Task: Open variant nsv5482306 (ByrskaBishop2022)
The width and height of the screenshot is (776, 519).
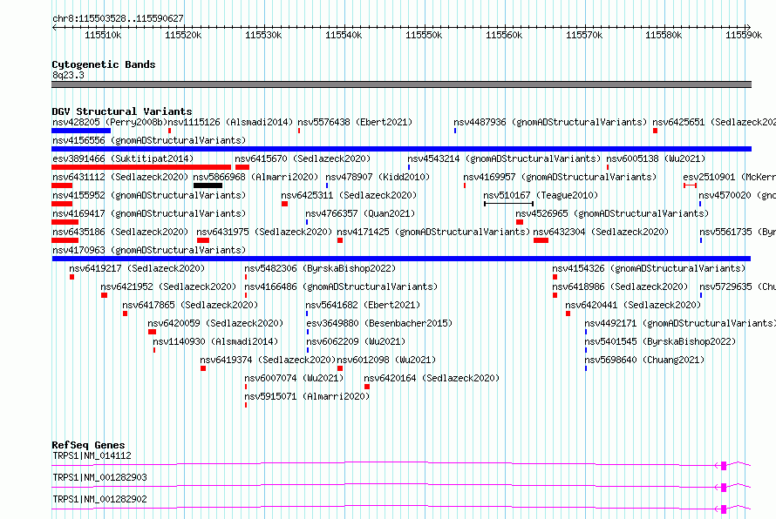Action: (x=320, y=268)
